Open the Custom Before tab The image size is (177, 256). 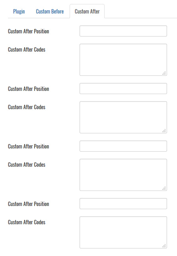[50, 12]
